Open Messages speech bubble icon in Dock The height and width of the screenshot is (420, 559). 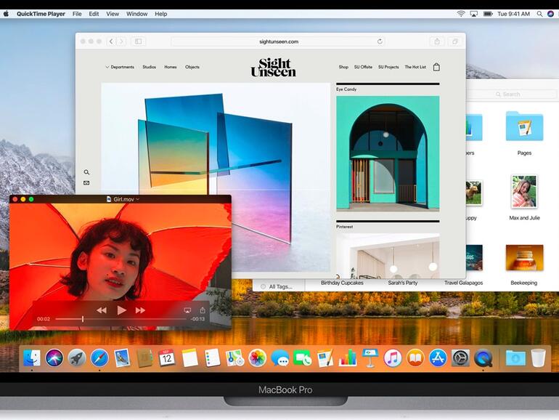pyautogui.click(x=279, y=358)
